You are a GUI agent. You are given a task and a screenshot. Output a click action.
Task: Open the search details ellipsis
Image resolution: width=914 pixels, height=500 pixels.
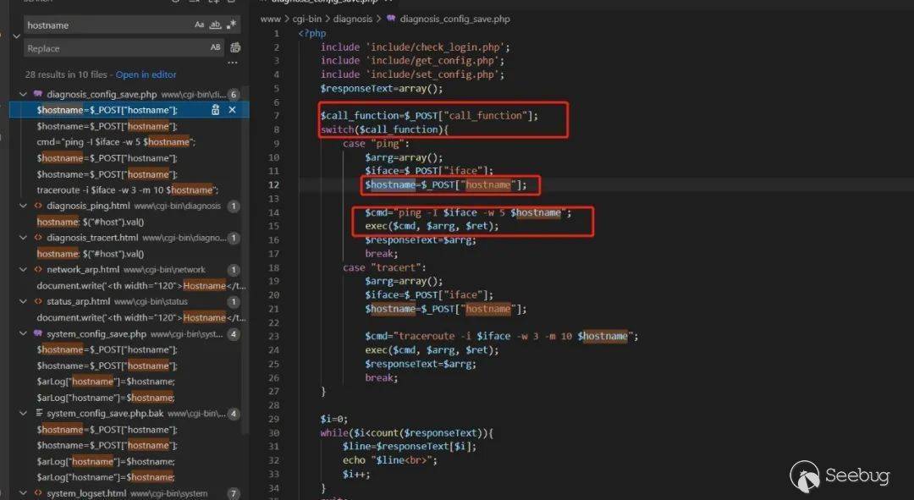point(233,63)
